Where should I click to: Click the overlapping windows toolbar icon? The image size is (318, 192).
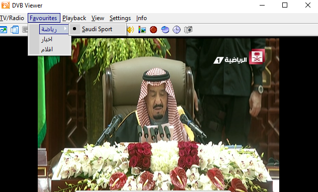pyautogui.click(x=15, y=30)
